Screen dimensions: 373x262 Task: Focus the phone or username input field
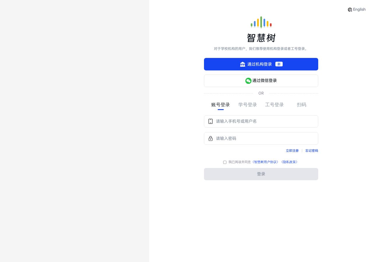tap(261, 121)
